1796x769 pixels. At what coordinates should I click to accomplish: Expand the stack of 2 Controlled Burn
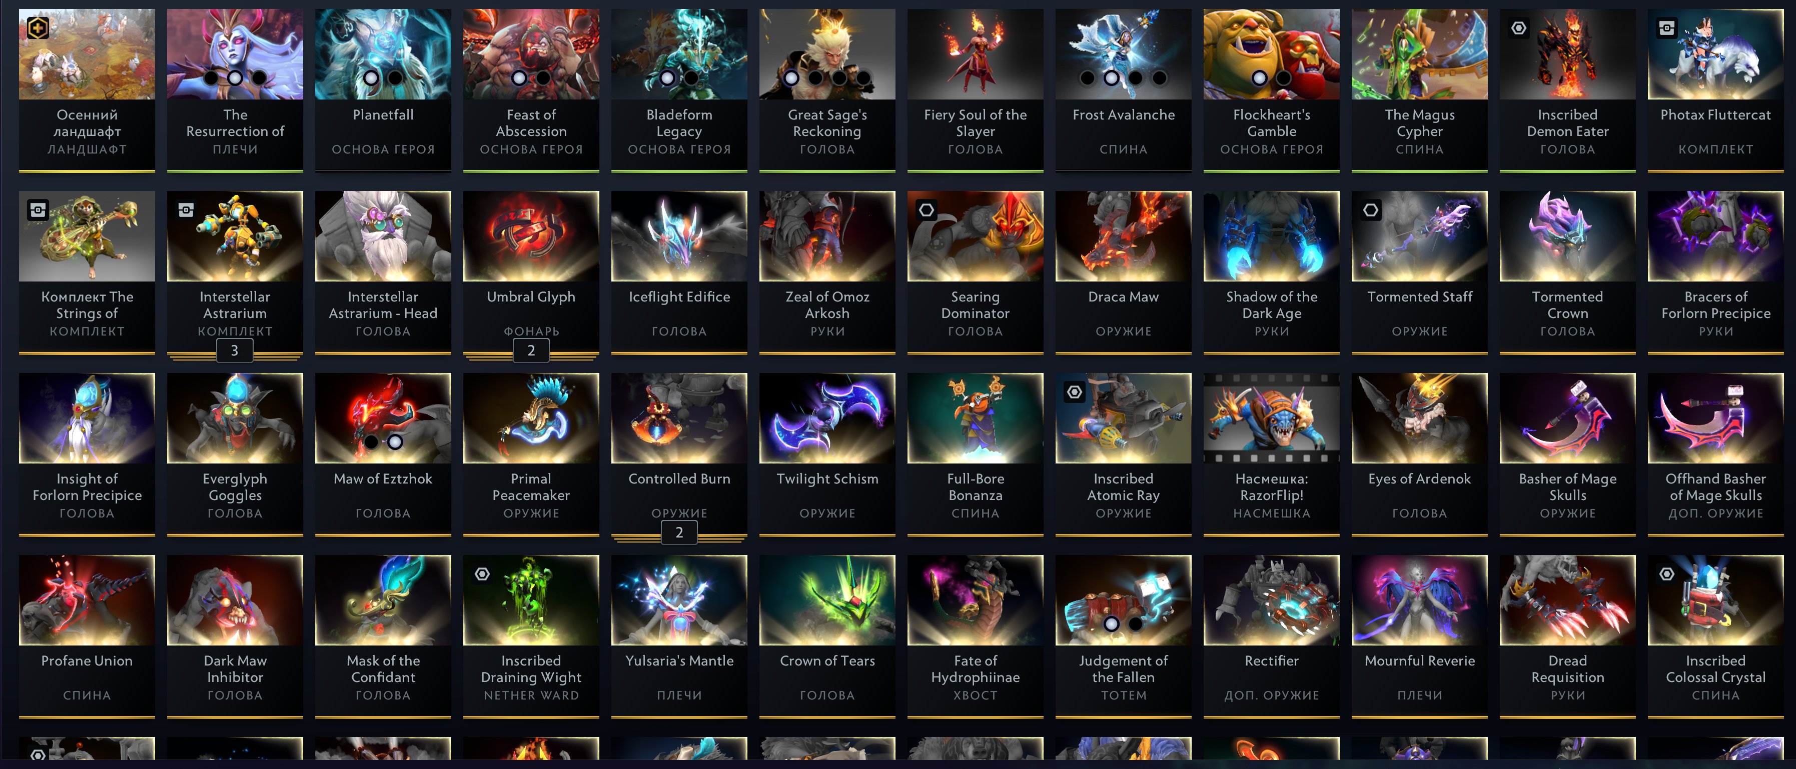tap(679, 532)
